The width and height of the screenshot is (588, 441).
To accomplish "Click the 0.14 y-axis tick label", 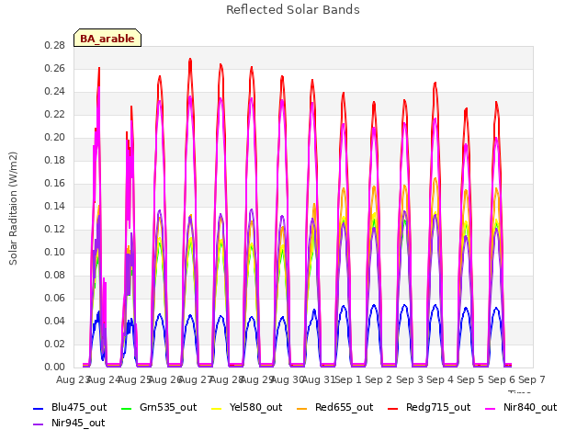I will point(55,206).
